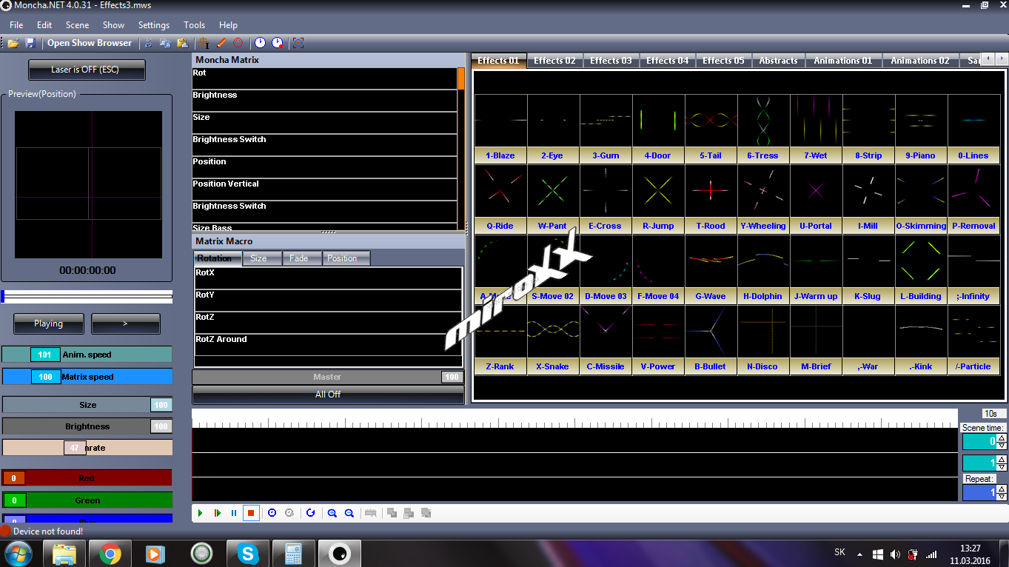Click the Green color slider

[x=87, y=500]
